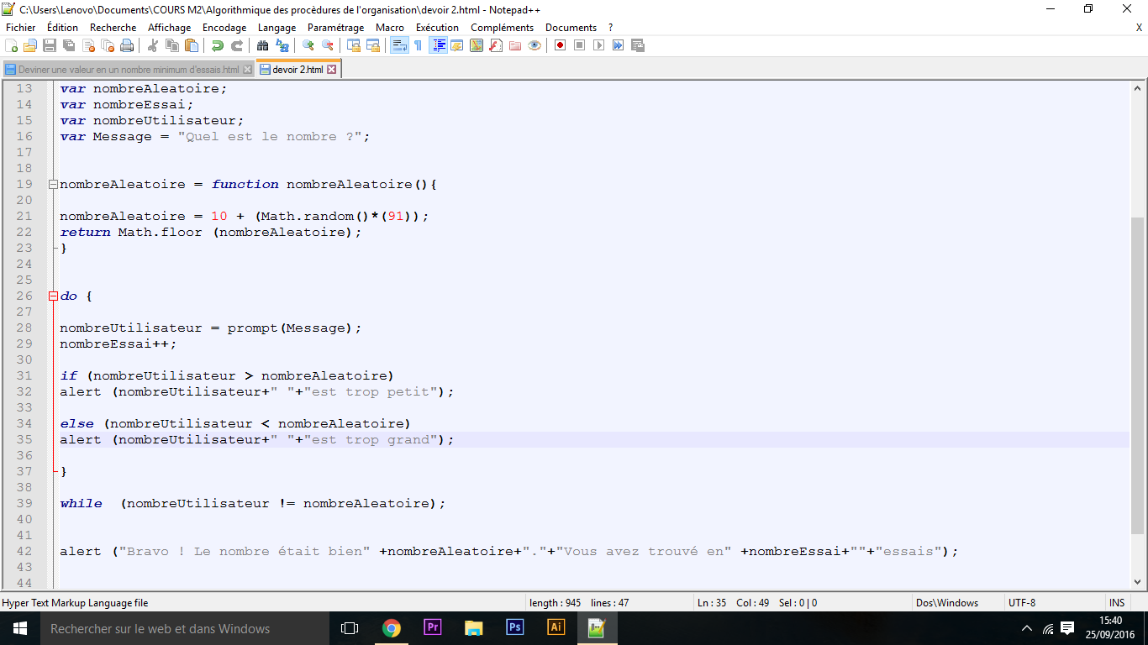Screen dimensions: 1148x645
Task: Expand hidden system tray icons
Action: pyautogui.click(x=1026, y=628)
